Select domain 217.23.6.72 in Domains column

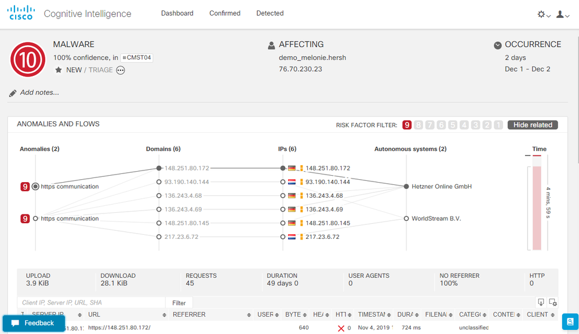pos(181,237)
